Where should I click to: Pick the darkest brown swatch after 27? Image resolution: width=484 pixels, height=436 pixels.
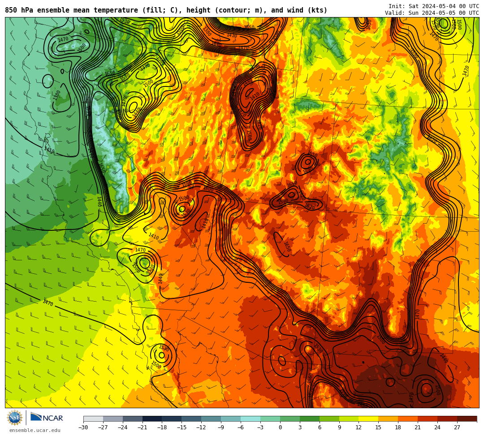467,419
